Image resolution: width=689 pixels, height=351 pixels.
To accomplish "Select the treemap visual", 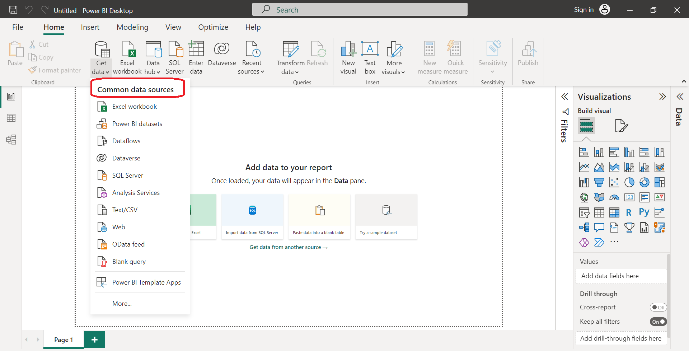I will (659, 182).
